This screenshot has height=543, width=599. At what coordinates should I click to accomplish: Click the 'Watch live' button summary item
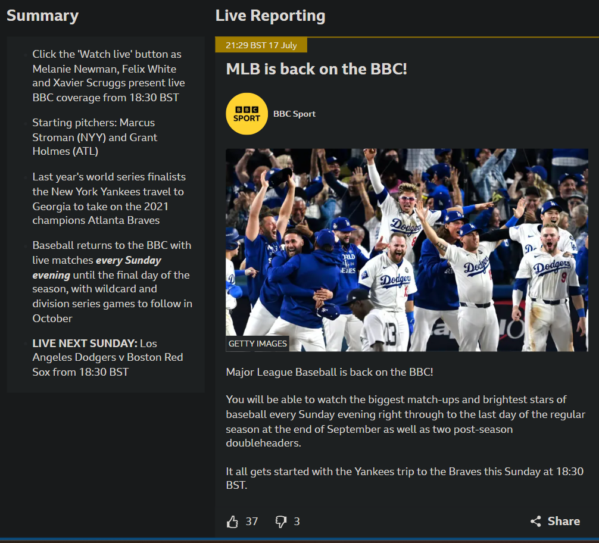point(108,76)
